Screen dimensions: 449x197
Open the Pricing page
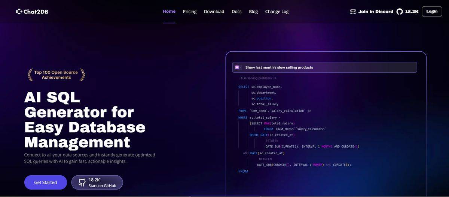(x=190, y=12)
